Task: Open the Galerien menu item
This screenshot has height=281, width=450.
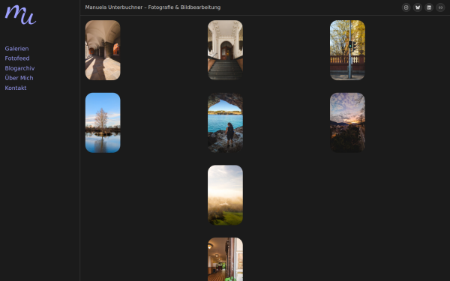Action: point(16,49)
